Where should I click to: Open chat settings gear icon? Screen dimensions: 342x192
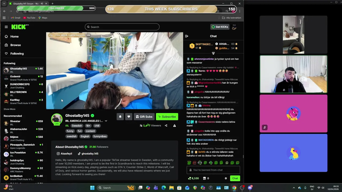[x=226, y=178]
